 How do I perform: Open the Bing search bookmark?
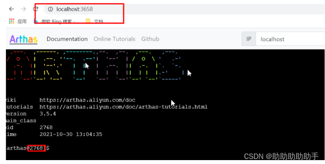coord(56,21)
